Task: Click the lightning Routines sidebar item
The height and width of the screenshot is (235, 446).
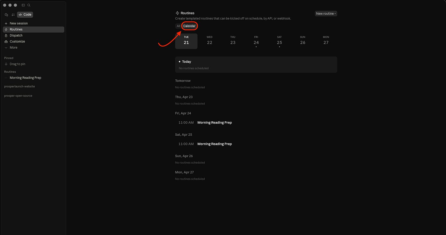Action: pyautogui.click(x=34, y=29)
